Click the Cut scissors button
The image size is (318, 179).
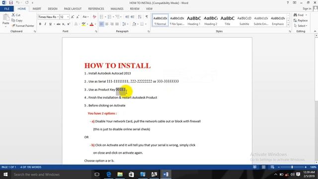tap(16, 15)
